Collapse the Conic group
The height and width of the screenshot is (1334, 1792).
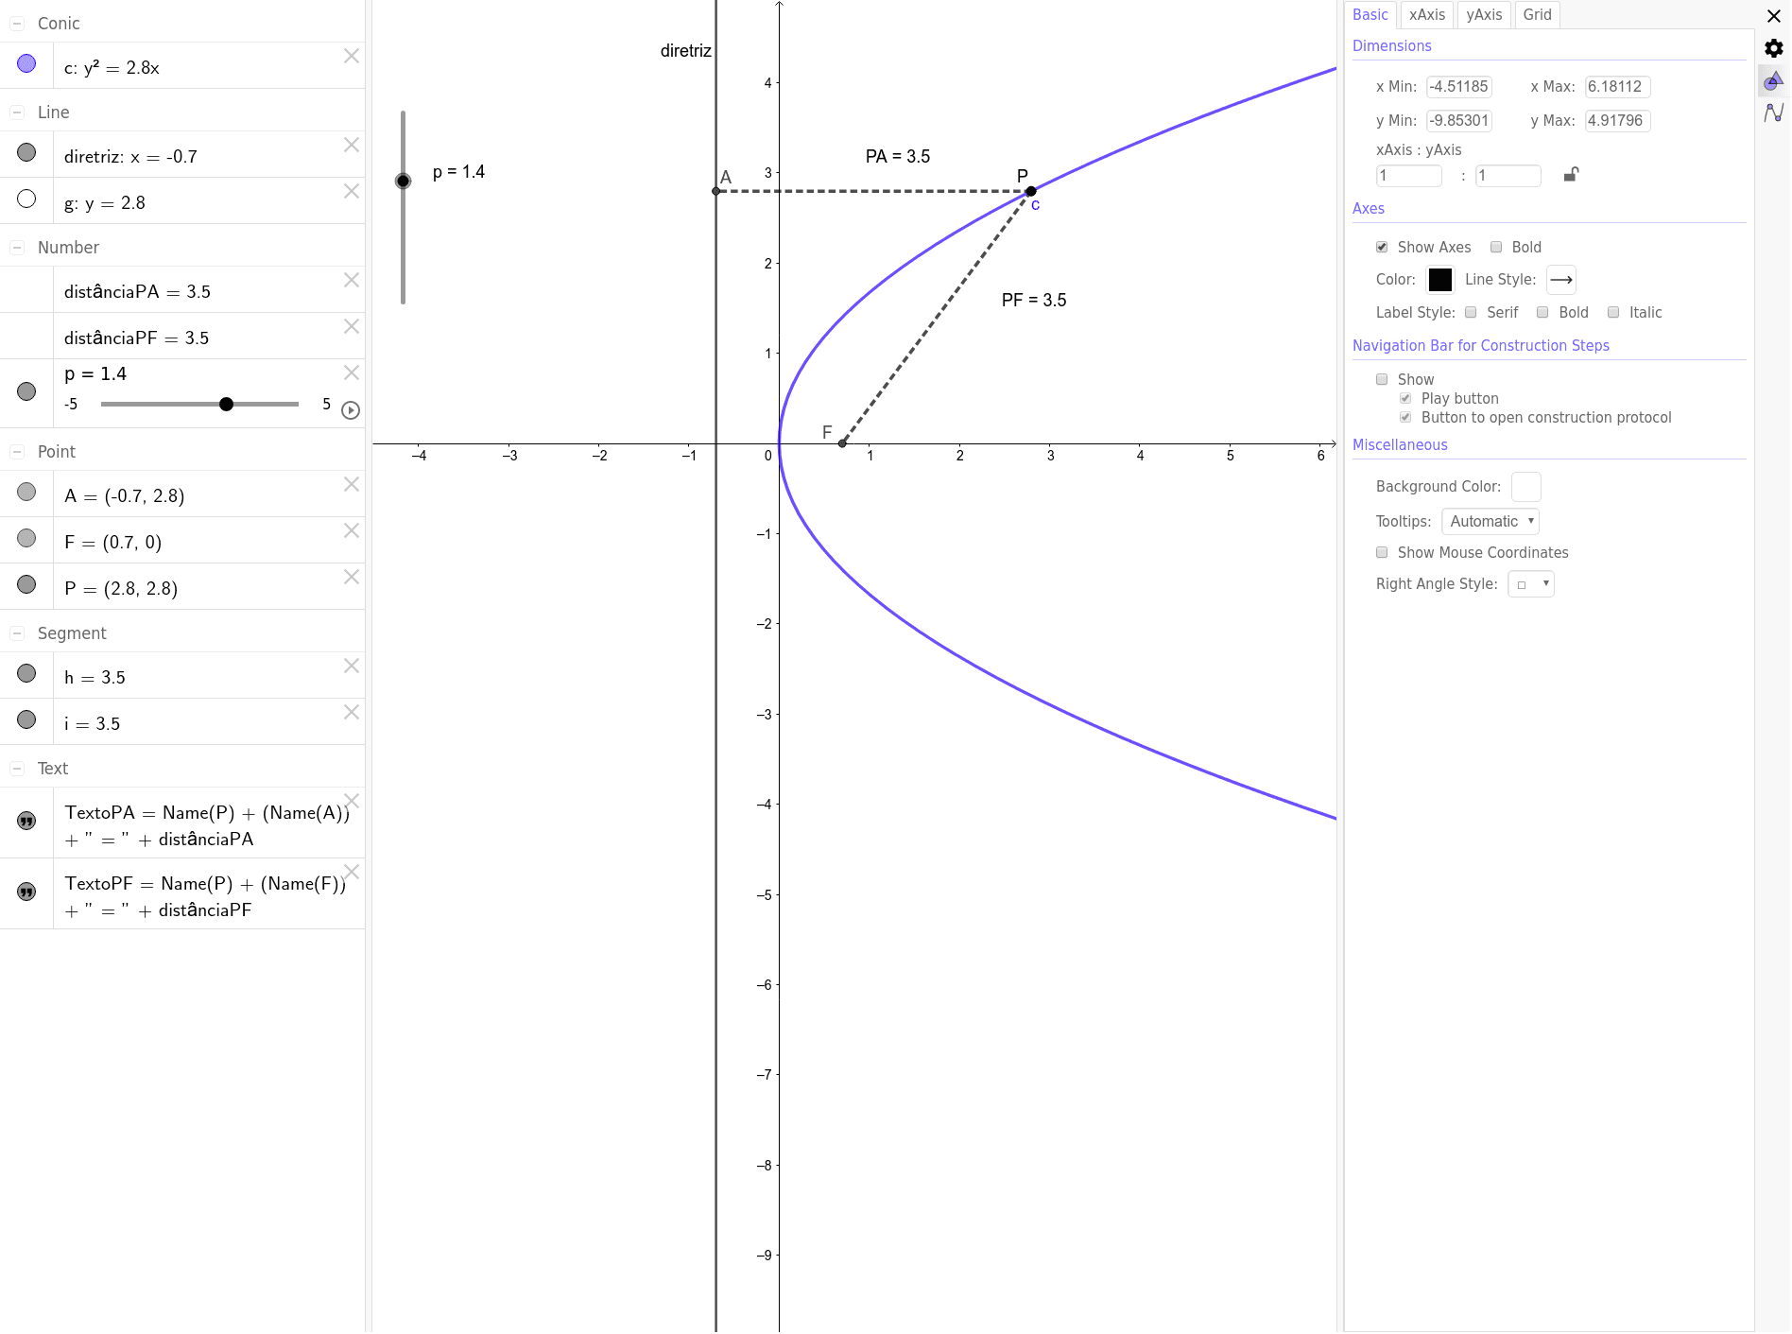(x=17, y=24)
